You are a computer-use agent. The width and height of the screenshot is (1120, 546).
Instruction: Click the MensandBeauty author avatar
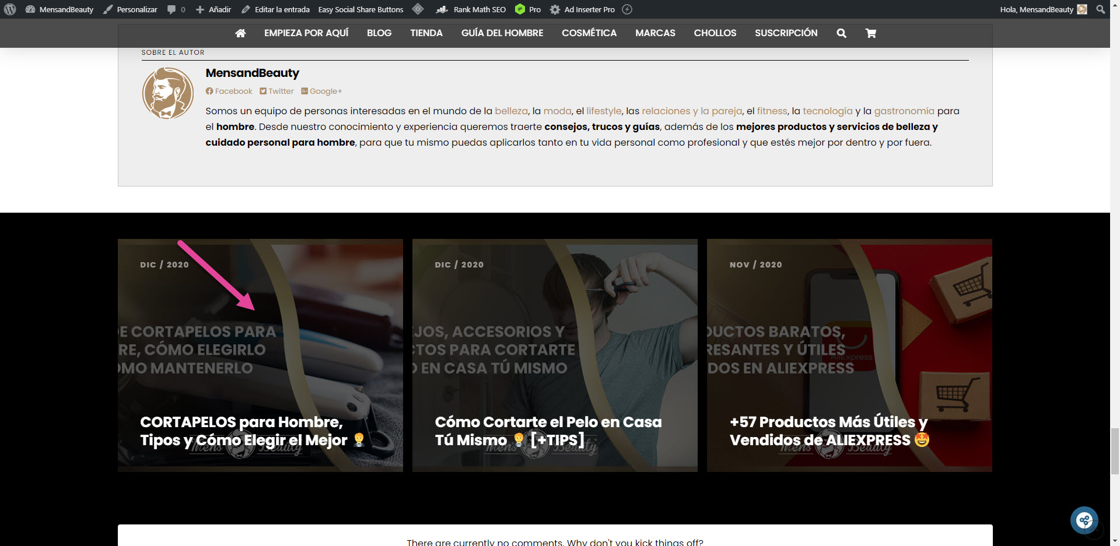(x=168, y=93)
